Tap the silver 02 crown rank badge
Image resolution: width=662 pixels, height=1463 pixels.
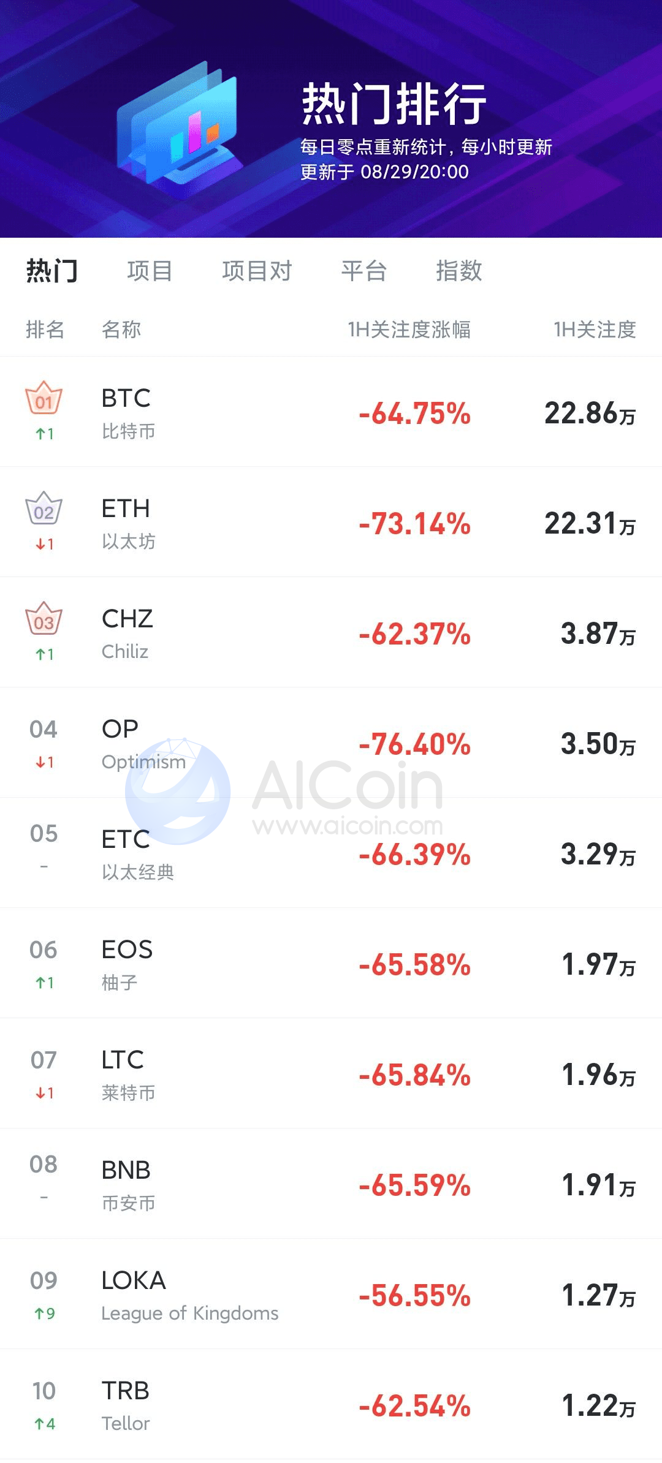coord(44,508)
